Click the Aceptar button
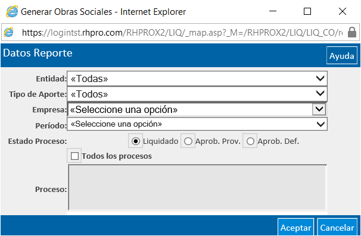 tap(296, 227)
